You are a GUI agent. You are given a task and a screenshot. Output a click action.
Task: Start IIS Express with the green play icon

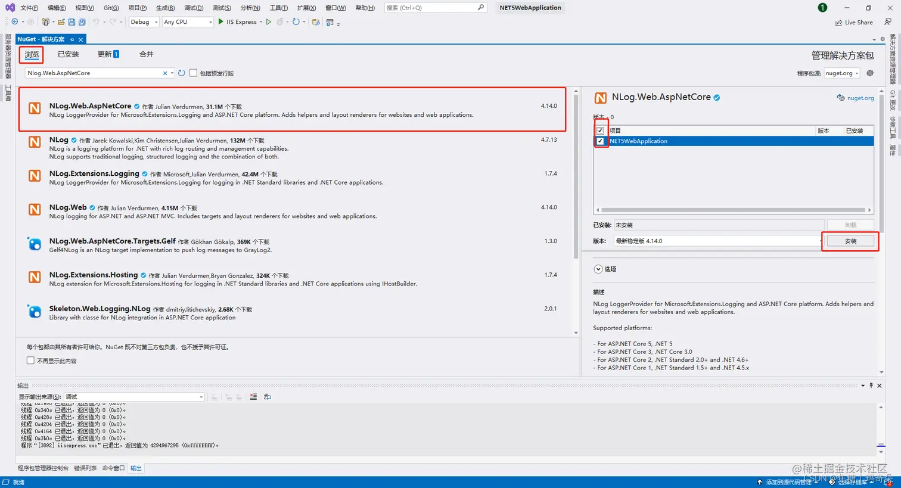(x=220, y=21)
